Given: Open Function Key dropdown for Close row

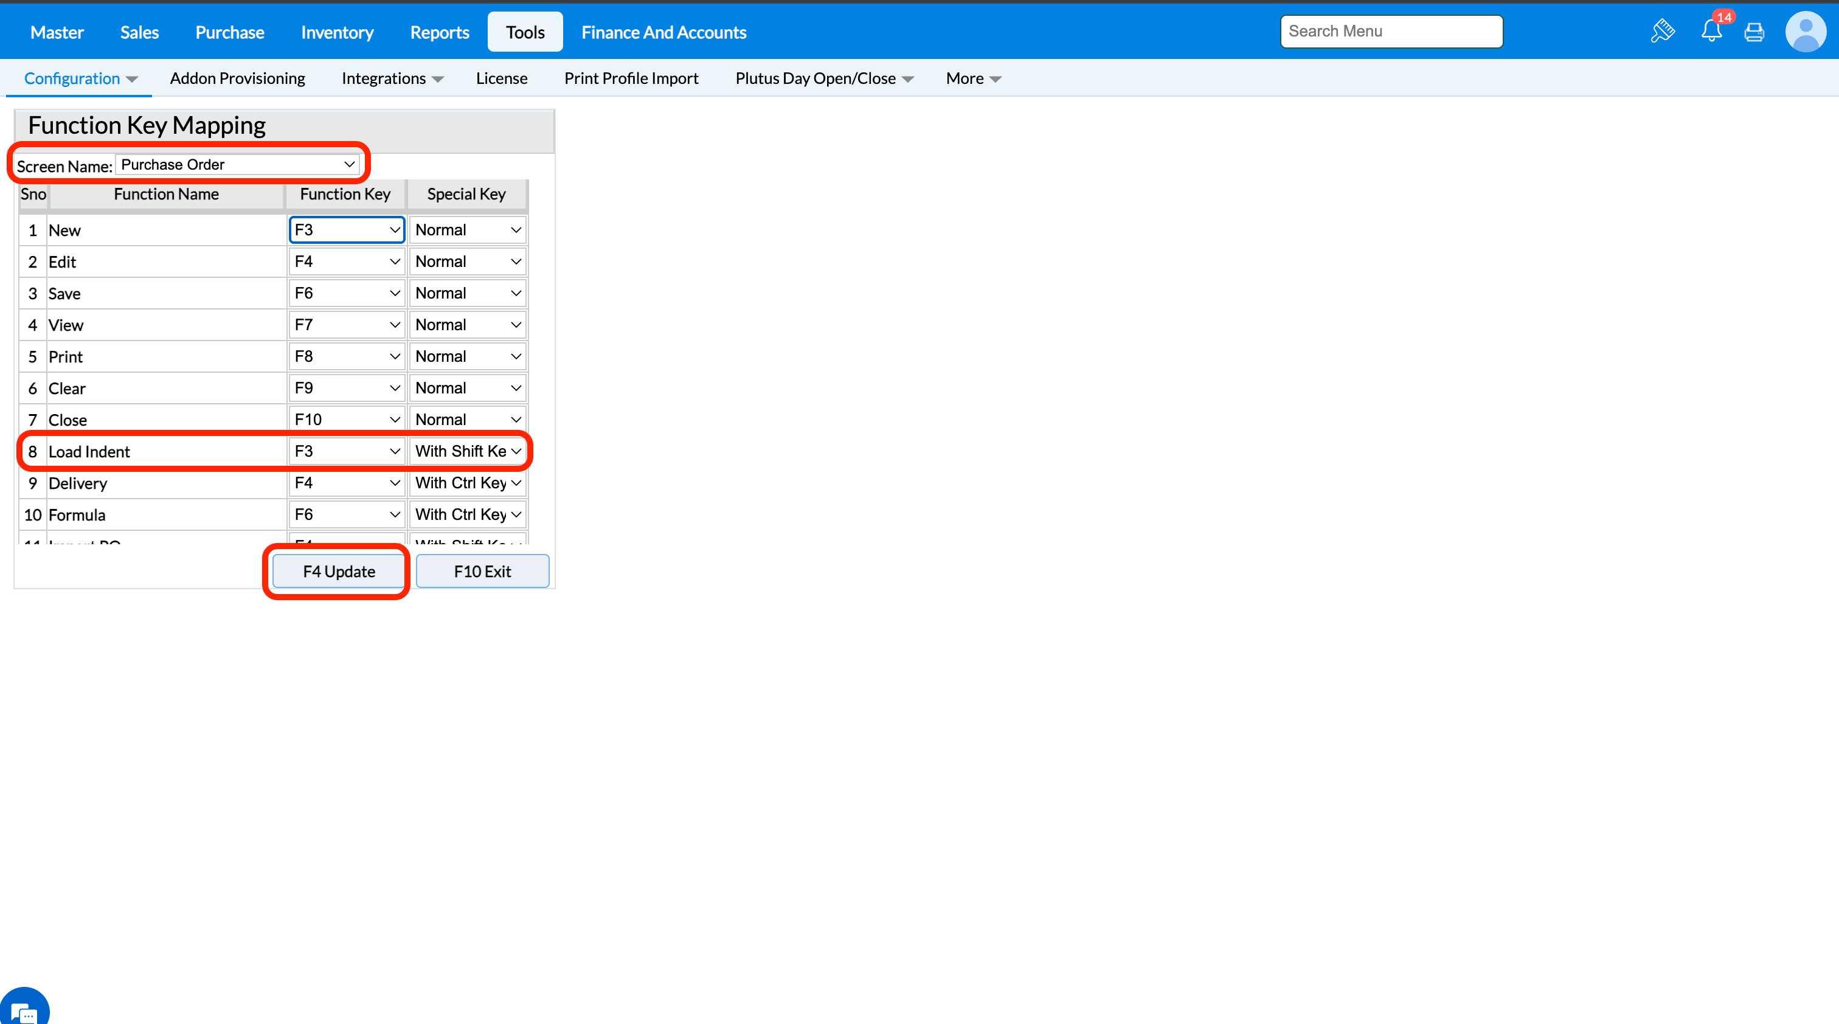Looking at the screenshot, I should [x=346, y=420].
